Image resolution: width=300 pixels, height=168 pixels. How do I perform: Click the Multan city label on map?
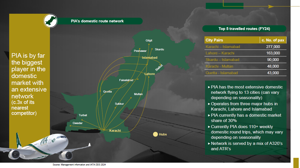coord(138,94)
